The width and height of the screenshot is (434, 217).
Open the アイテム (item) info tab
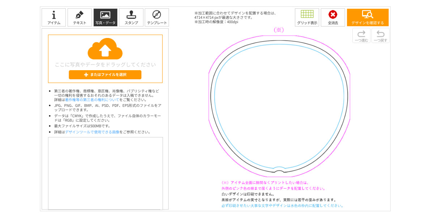[x=54, y=17]
